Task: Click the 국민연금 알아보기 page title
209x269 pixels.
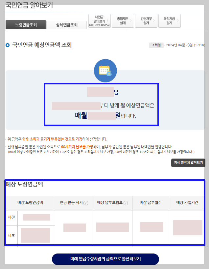Action: point(29,5)
